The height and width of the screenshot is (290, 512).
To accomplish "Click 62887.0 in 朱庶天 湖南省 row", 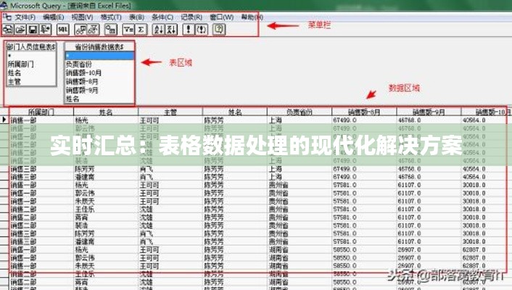I will [x=474, y=266].
